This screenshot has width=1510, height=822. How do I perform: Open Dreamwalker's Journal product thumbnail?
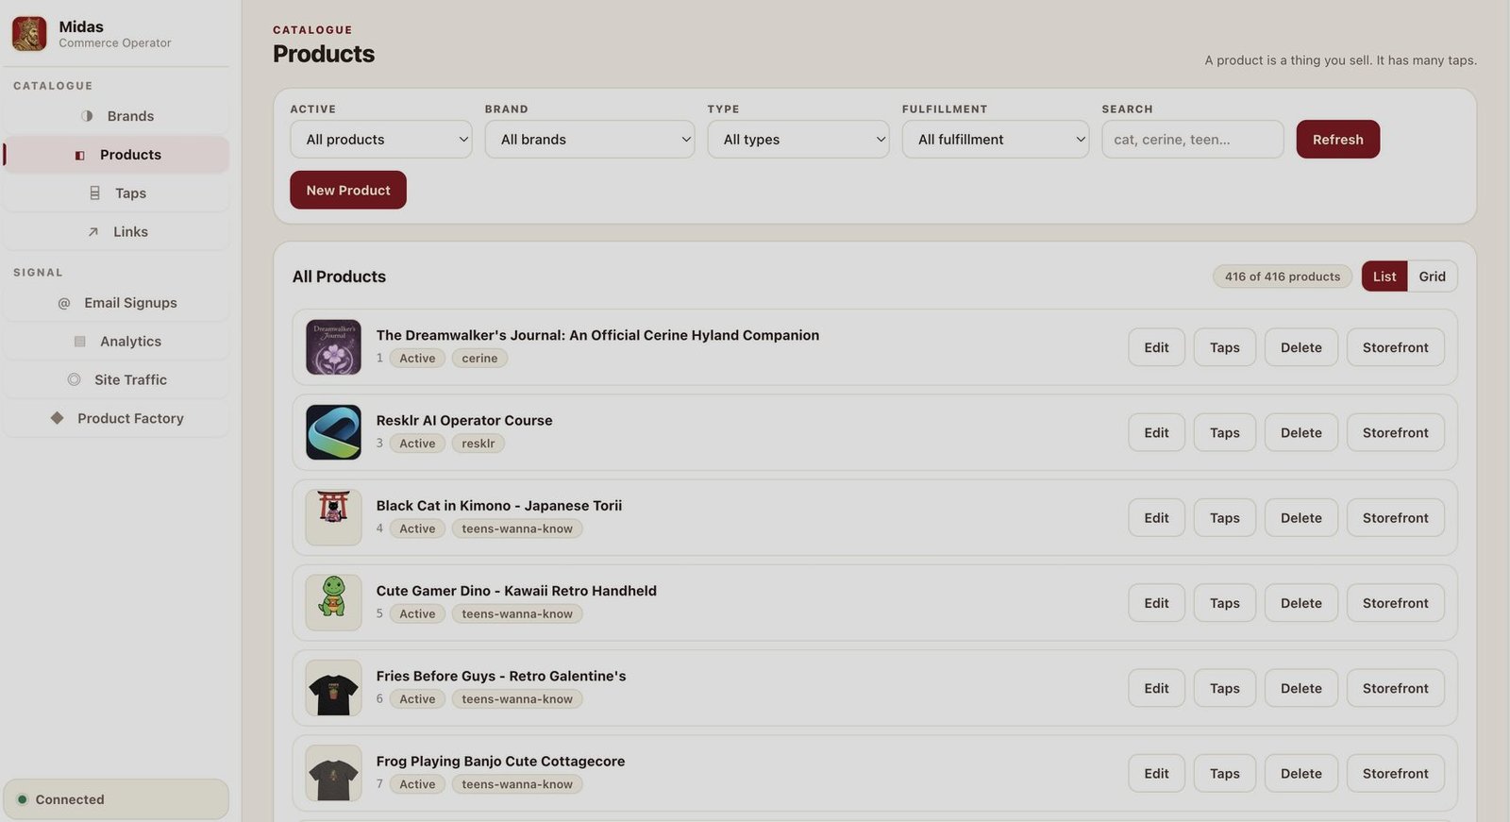pos(333,347)
